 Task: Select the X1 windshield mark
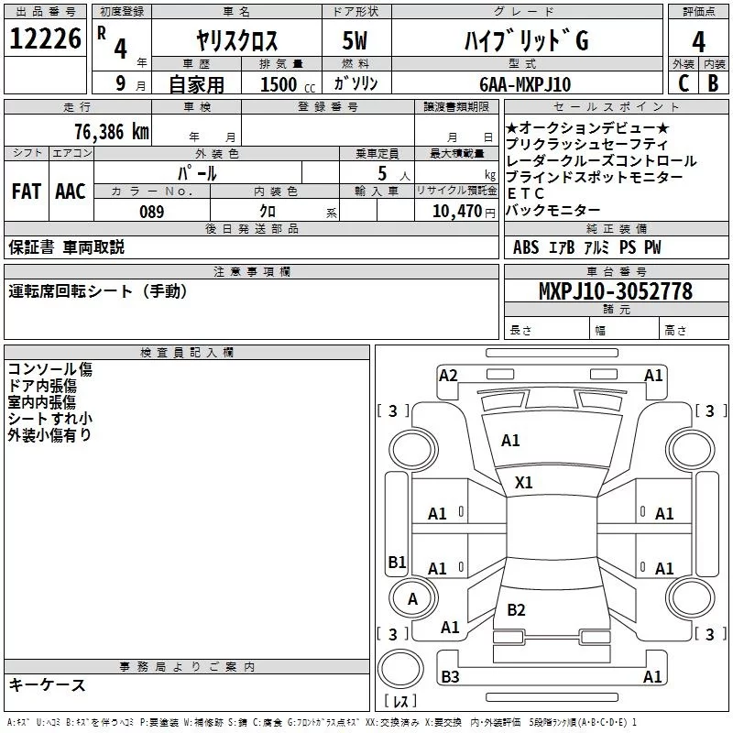[x=523, y=483]
